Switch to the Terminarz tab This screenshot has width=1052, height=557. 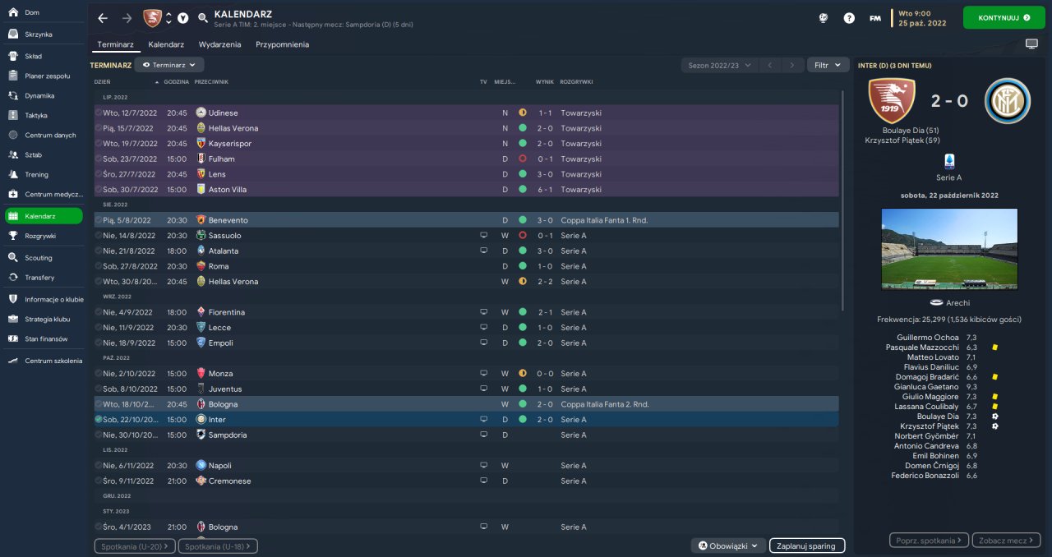tap(115, 44)
